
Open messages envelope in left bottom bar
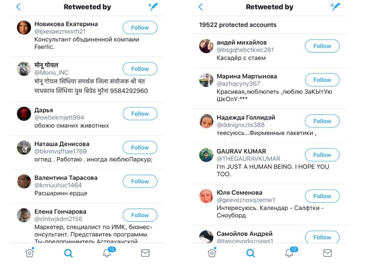click(145, 253)
